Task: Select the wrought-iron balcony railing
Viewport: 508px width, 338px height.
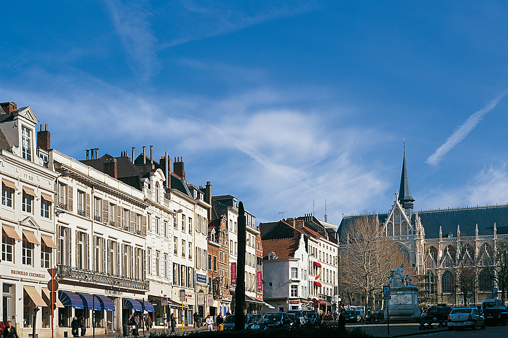Action: pos(103,277)
